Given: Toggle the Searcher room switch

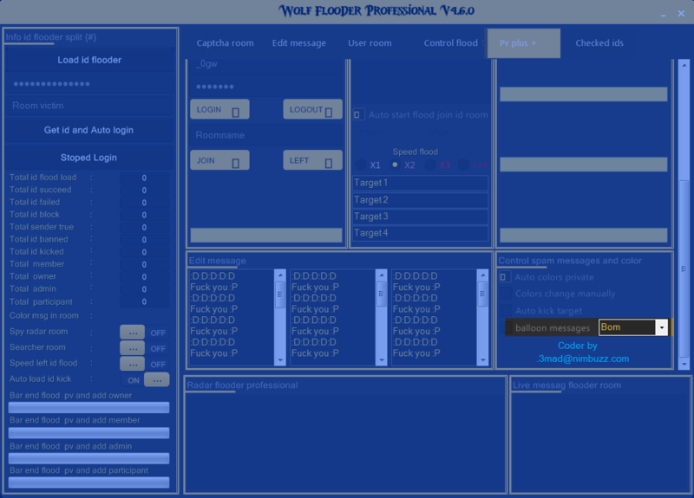Looking at the screenshot, I should tap(144, 348).
